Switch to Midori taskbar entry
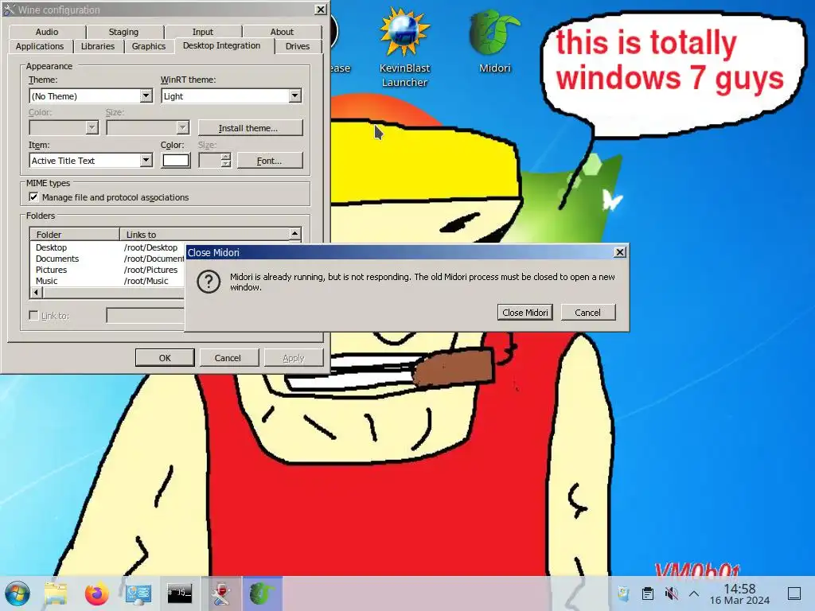The height and width of the screenshot is (611, 815). (262, 593)
